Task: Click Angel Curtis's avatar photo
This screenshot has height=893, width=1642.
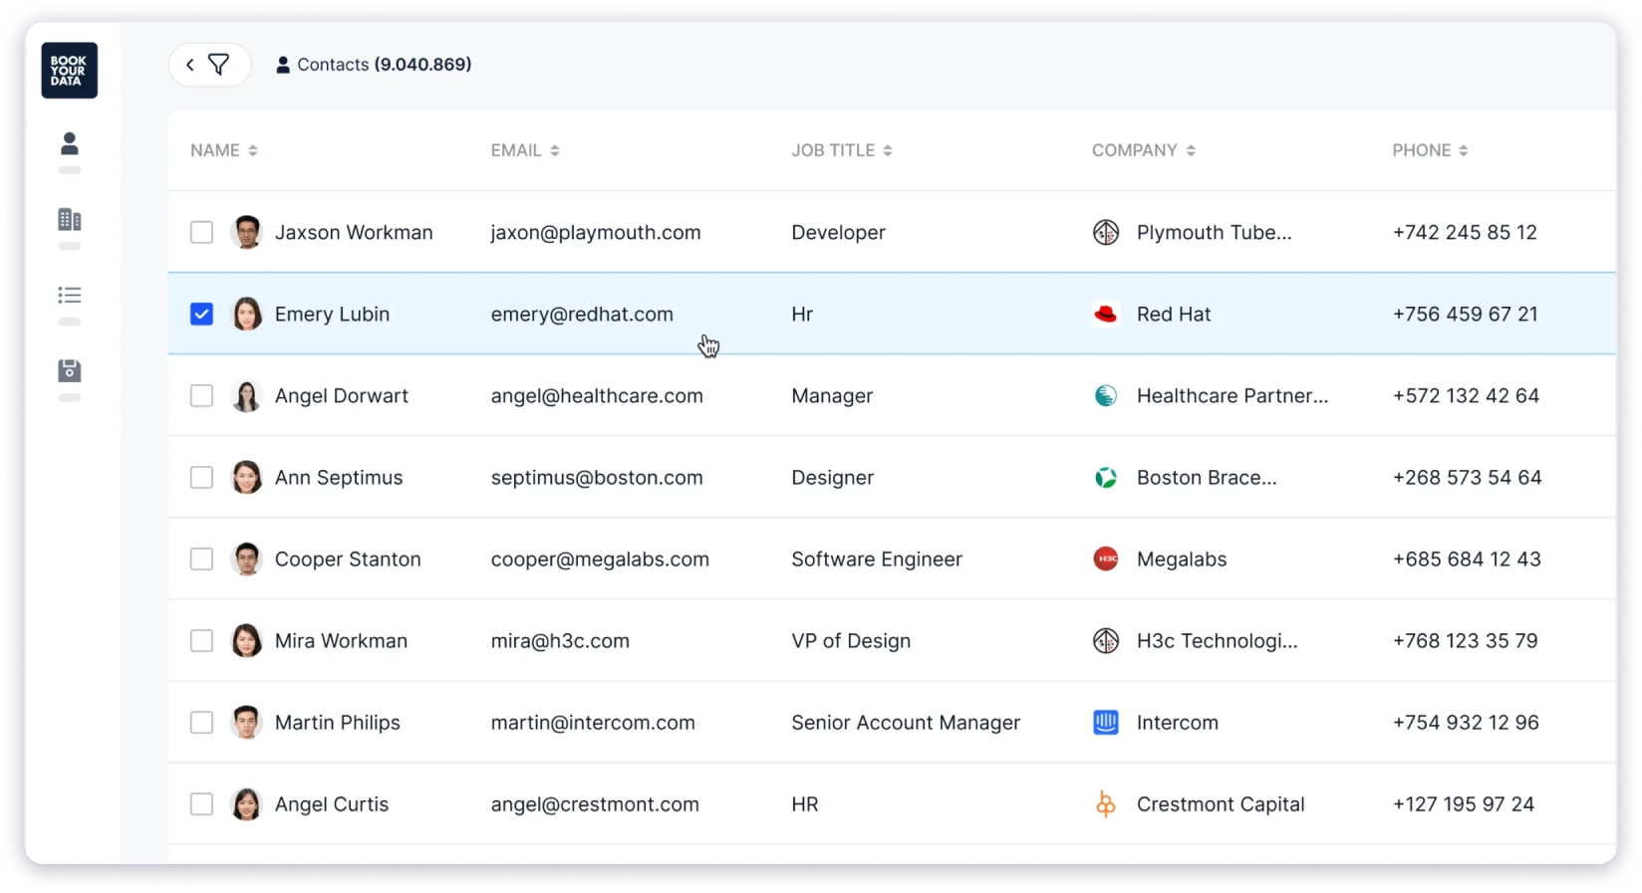Action: pos(246,803)
